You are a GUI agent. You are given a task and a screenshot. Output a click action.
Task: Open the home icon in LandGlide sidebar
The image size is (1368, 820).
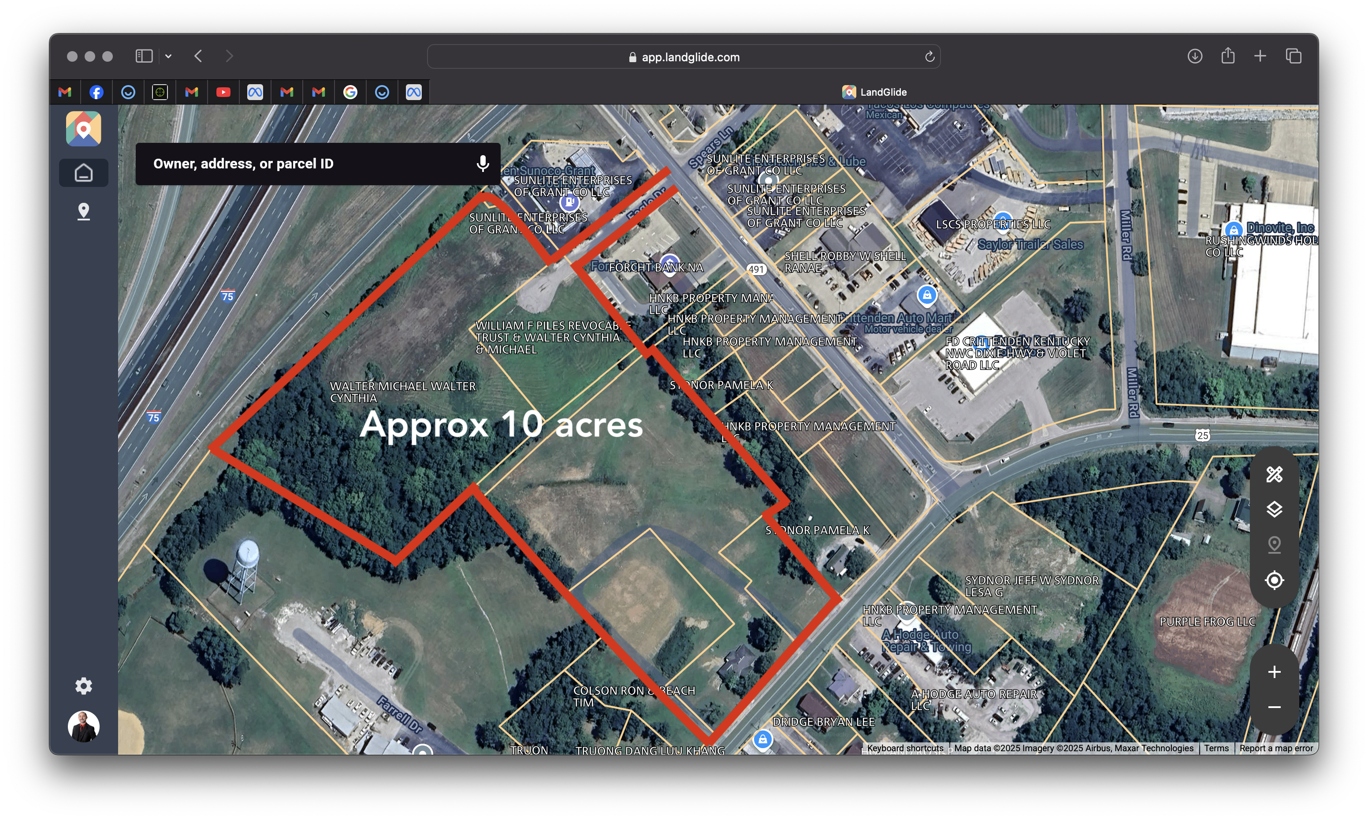coord(83,173)
